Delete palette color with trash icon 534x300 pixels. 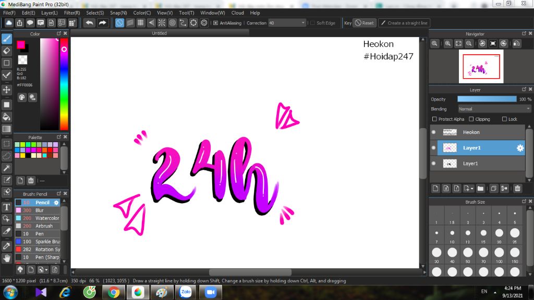(31, 181)
